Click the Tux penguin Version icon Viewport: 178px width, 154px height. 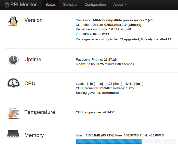tap(13, 21)
